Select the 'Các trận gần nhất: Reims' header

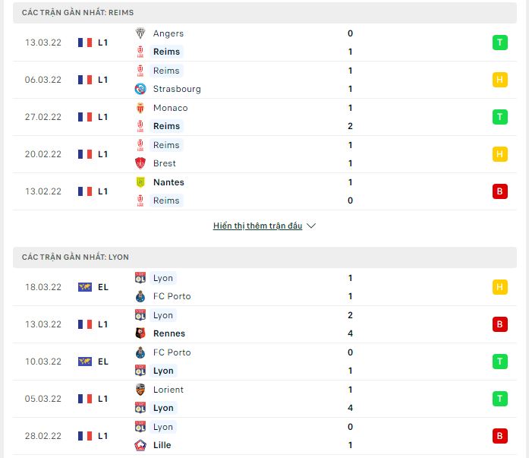(x=78, y=13)
